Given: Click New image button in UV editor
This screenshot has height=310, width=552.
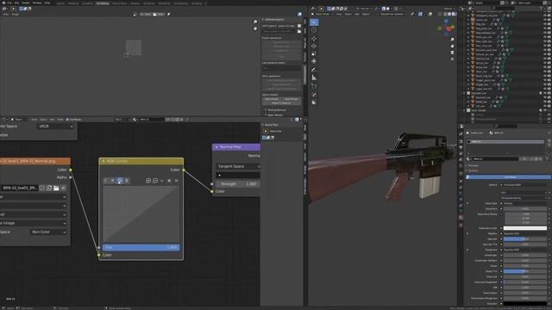Looking at the screenshot, I should (x=146, y=14).
